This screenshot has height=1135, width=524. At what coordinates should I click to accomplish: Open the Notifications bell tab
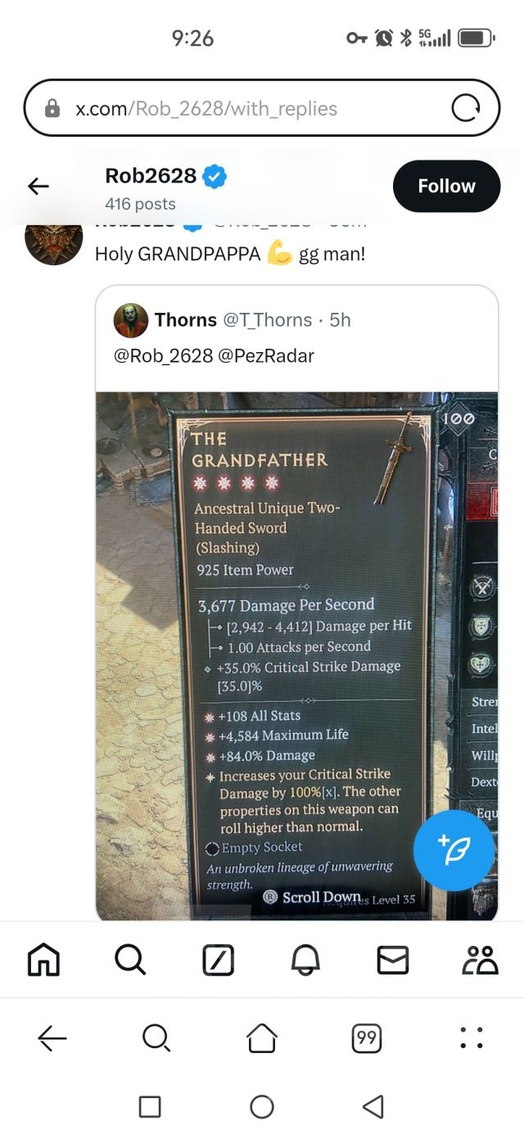click(305, 959)
